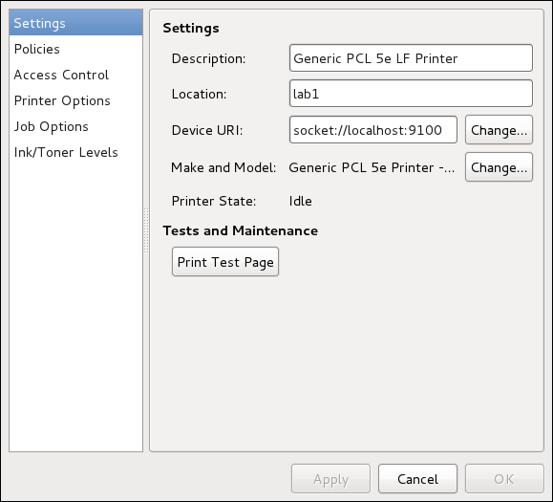Click the greyed-out OK button
The image size is (553, 502).
click(x=504, y=479)
